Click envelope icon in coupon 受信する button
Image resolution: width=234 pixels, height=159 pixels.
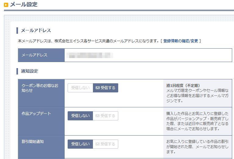(x=97, y=88)
